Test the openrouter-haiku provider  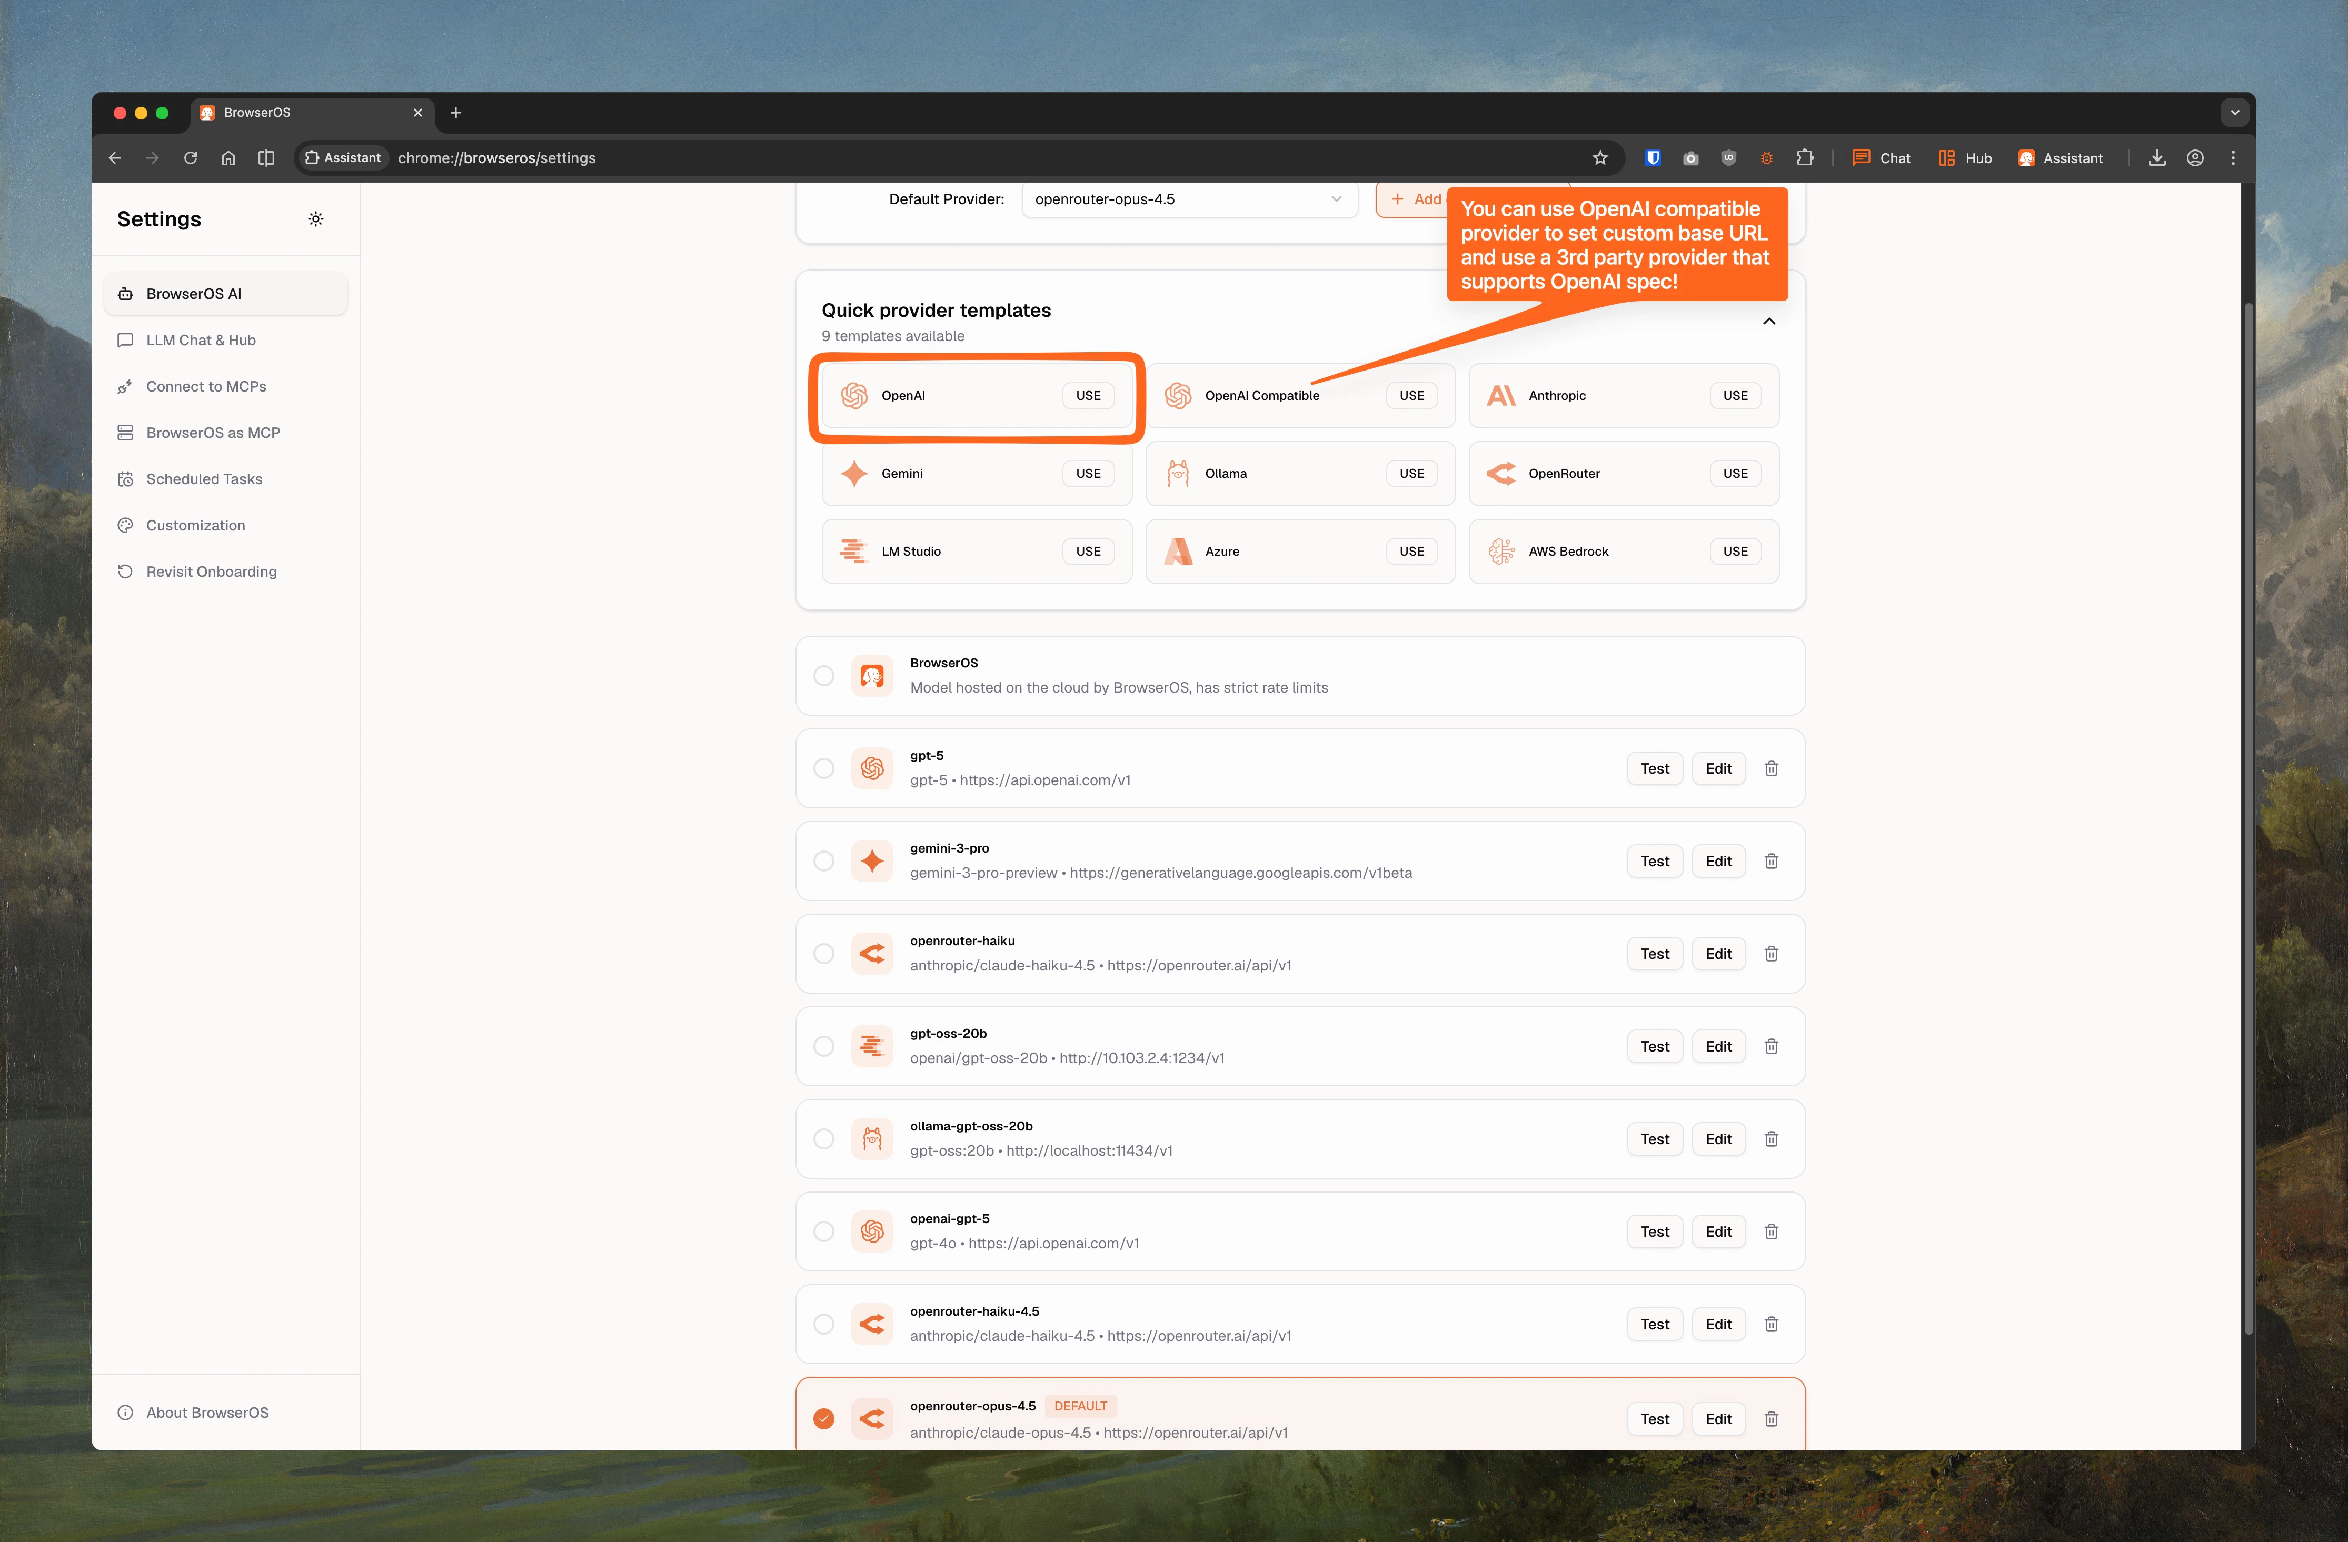pyautogui.click(x=1655, y=954)
